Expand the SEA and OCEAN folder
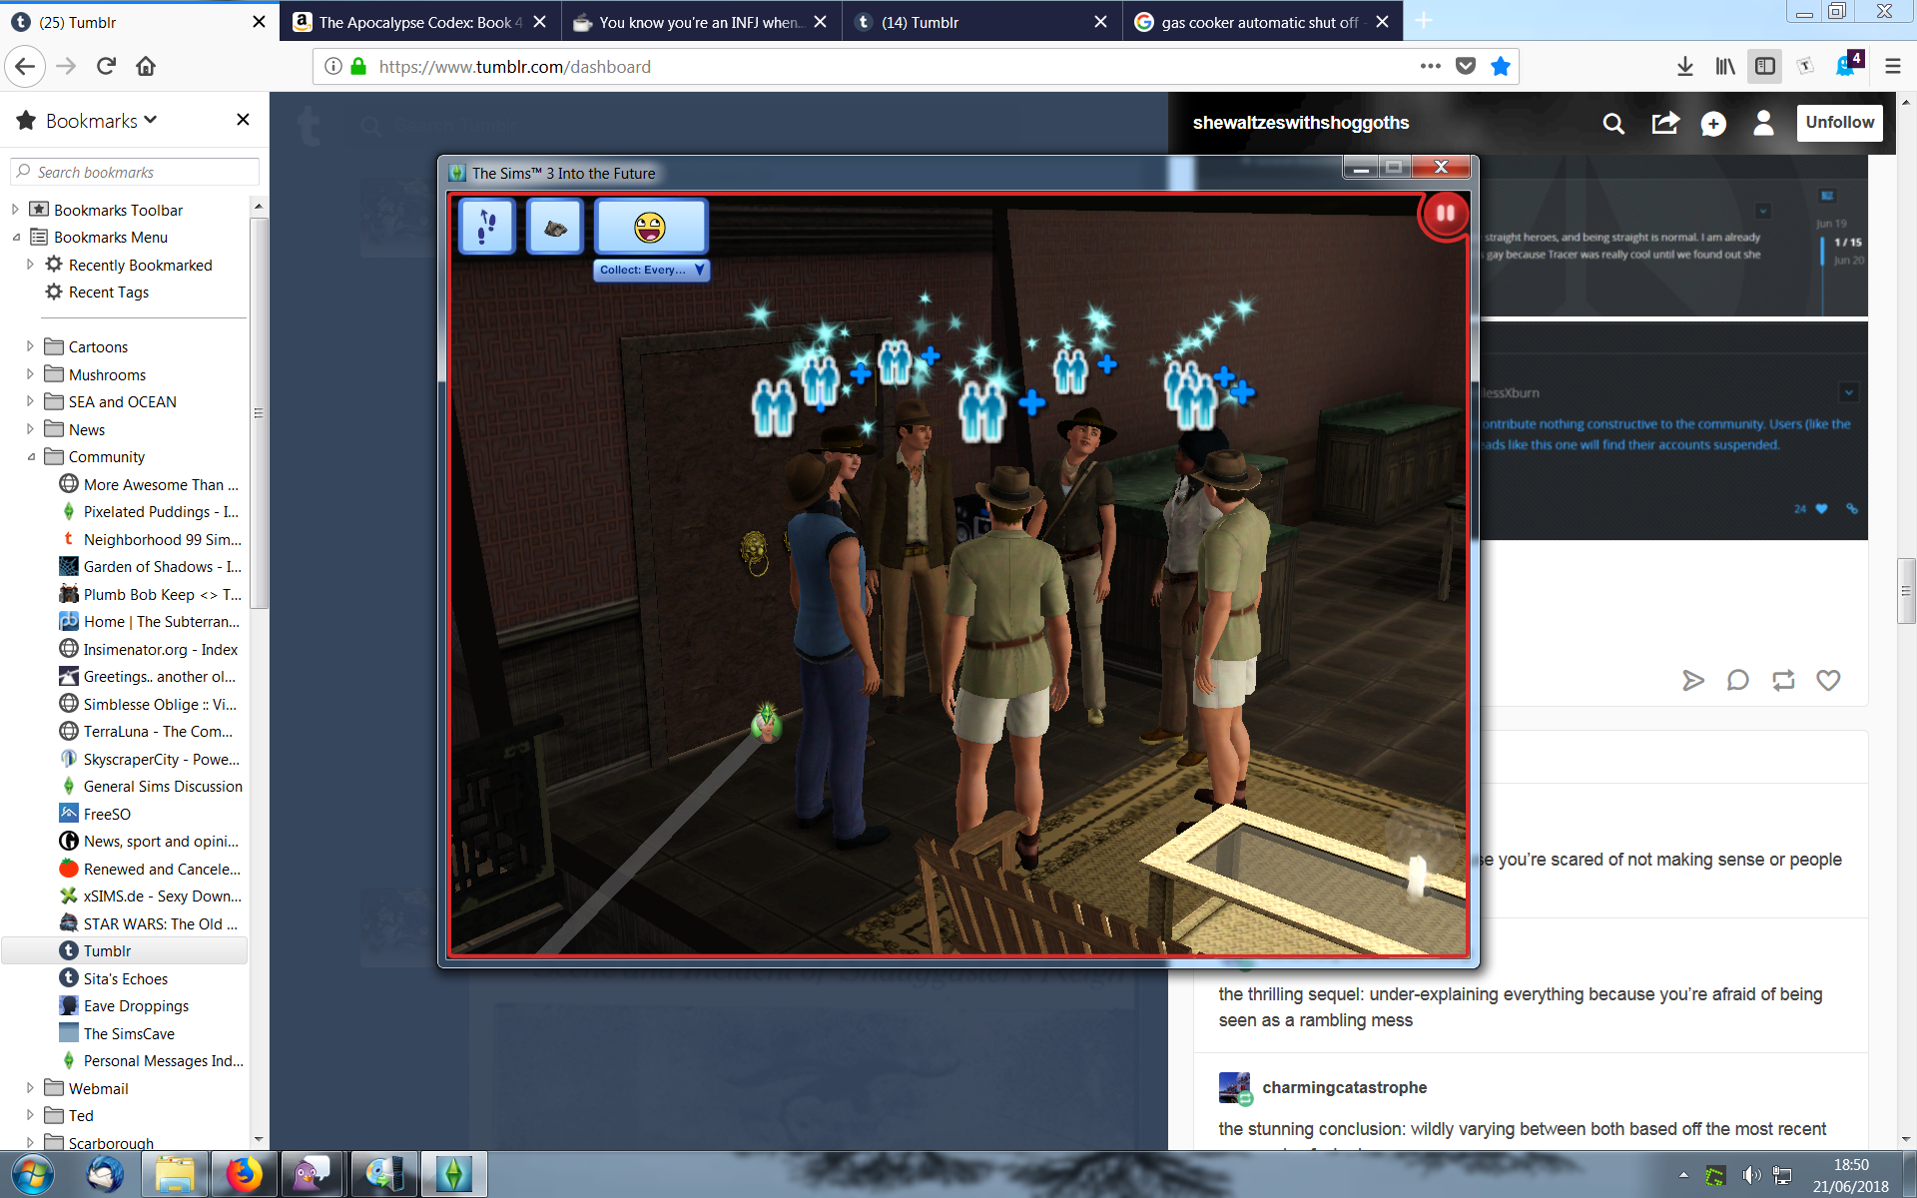1917x1198 pixels. click(x=30, y=401)
